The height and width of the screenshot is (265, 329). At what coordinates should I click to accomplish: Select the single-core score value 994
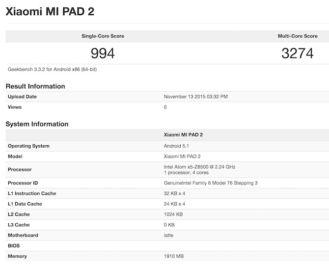[x=103, y=53]
